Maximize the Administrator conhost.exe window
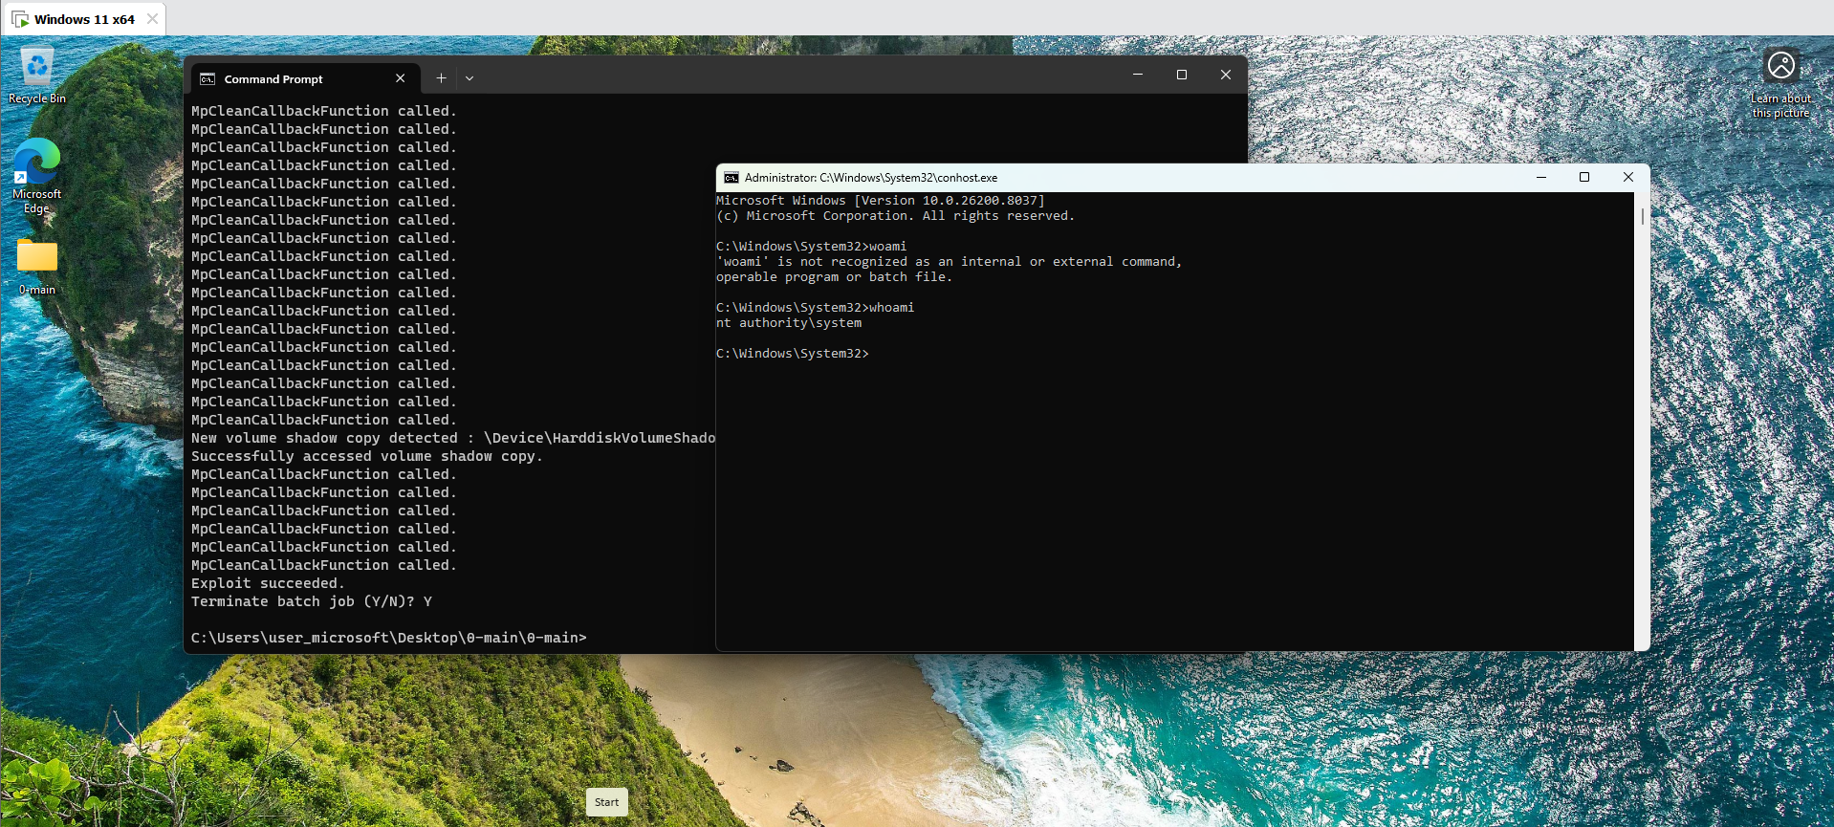The image size is (1834, 827). [1584, 177]
